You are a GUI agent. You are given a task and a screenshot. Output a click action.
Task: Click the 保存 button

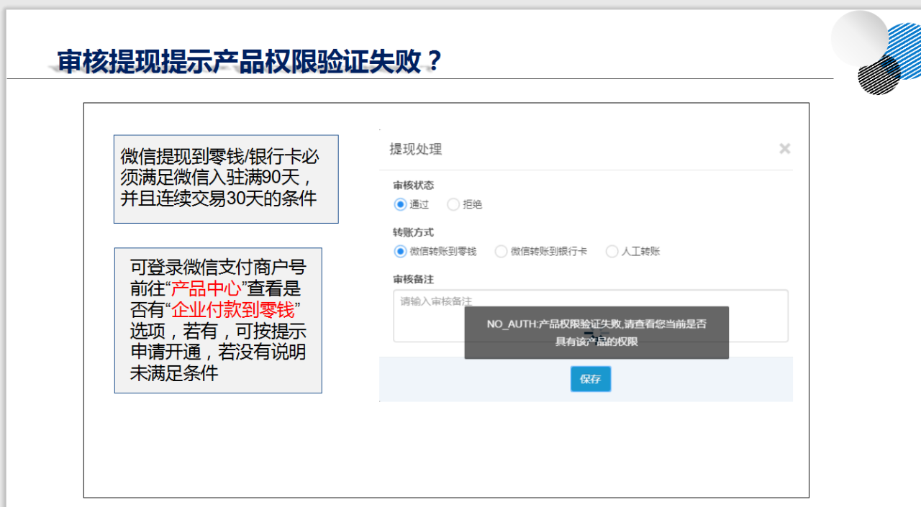[591, 379]
